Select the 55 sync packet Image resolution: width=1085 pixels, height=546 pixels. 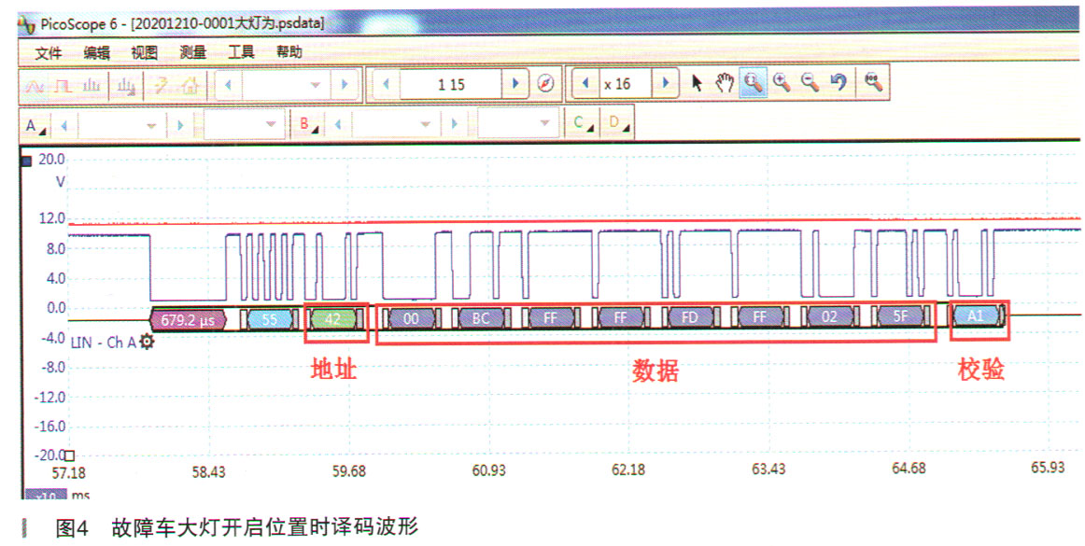click(269, 319)
